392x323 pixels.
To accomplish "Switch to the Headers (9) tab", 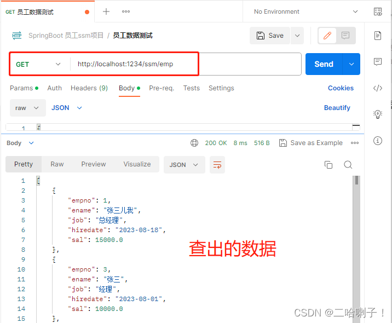I will 89,88.
